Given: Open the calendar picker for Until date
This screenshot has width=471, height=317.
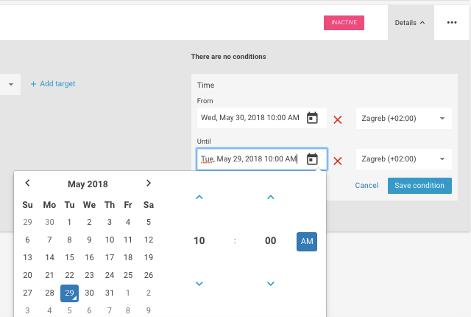Looking at the screenshot, I should click(312, 159).
